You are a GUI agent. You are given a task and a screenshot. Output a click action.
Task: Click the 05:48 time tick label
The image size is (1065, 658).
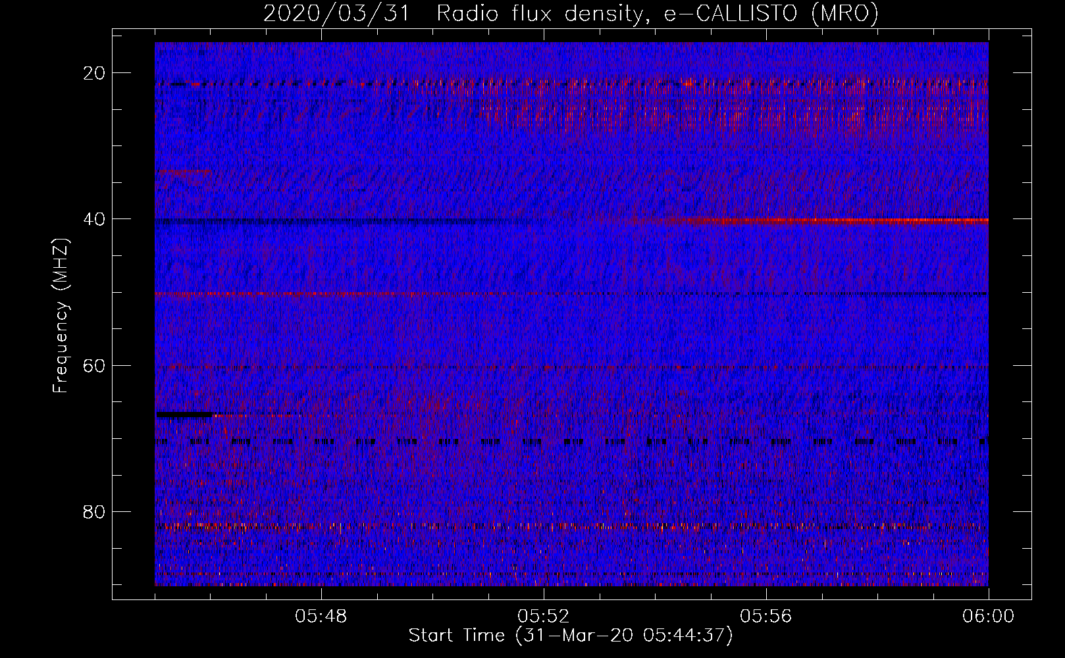[x=321, y=617]
